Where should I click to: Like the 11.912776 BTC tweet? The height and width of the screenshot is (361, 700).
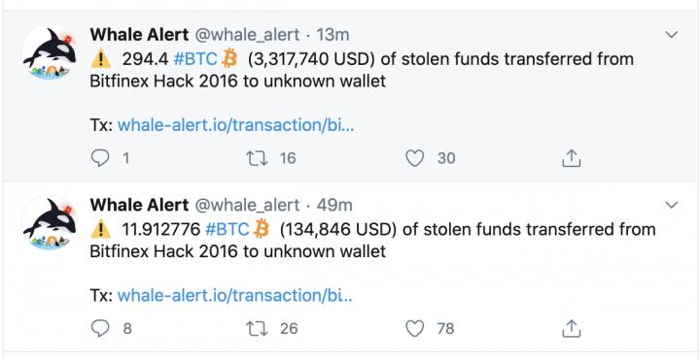(415, 328)
